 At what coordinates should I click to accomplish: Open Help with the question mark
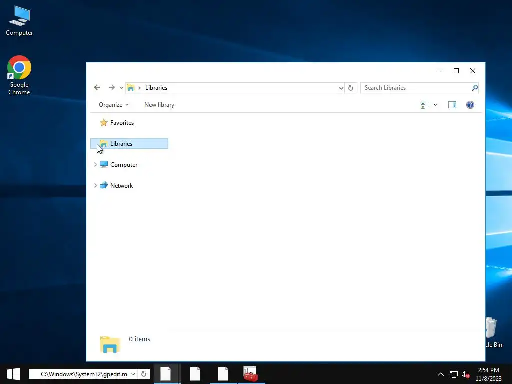[x=470, y=105]
